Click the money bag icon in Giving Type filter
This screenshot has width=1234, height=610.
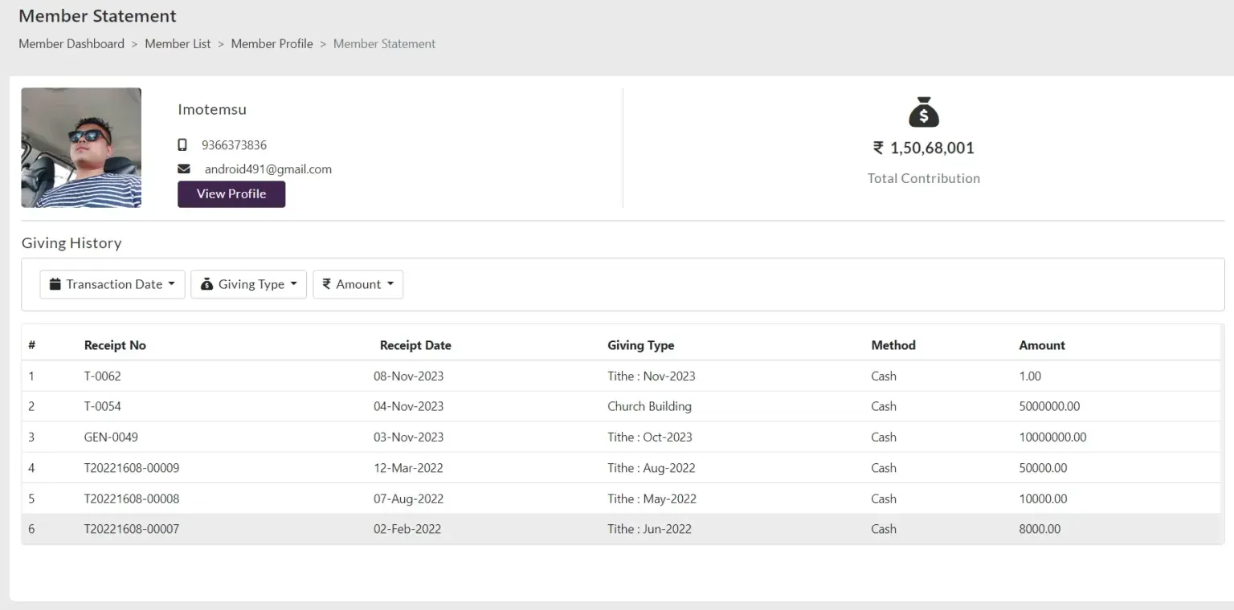click(x=206, y=284)
